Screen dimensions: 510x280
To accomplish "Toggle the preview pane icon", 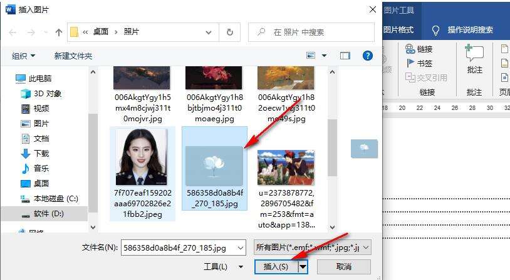I will [345, 56].
